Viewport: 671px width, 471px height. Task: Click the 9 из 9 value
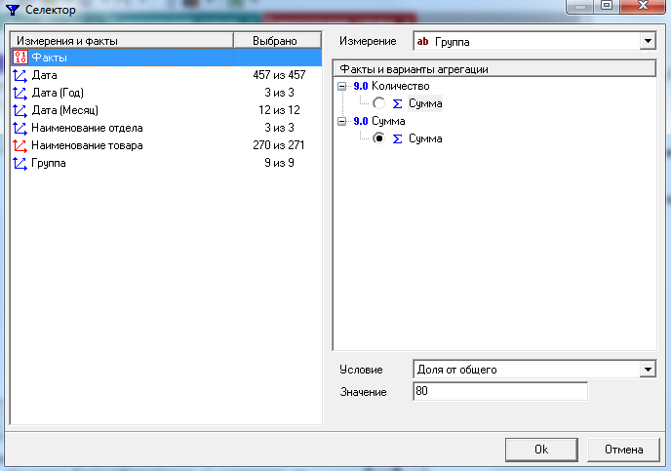point(279,163)
